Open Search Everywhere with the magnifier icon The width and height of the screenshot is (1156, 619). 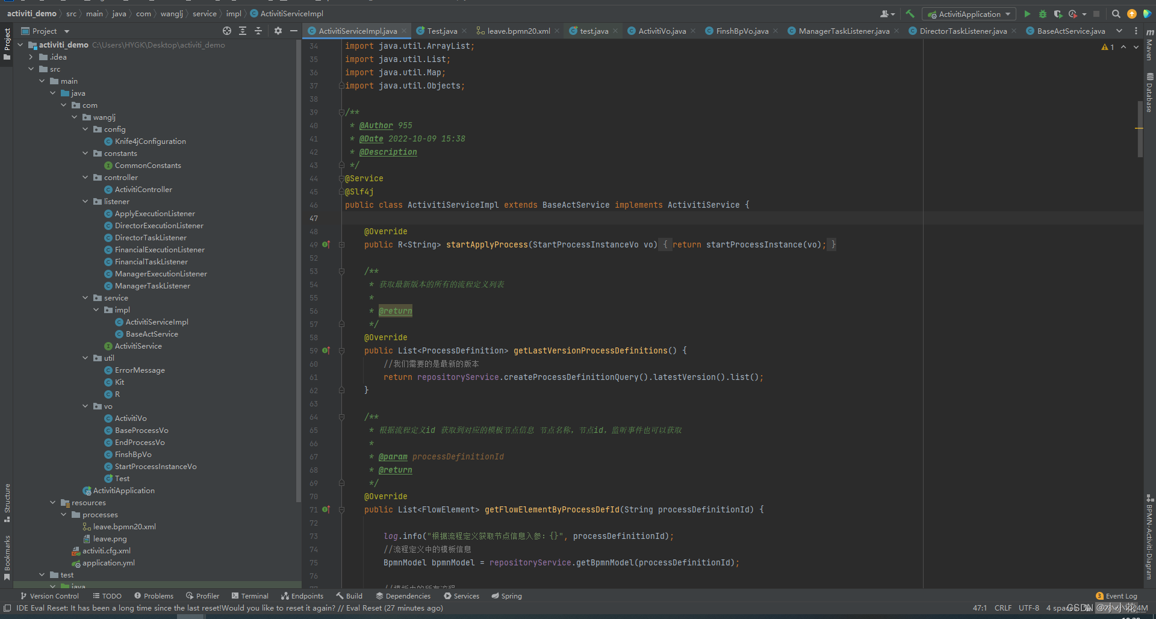pyautogui.click(x=1116, y=13)
